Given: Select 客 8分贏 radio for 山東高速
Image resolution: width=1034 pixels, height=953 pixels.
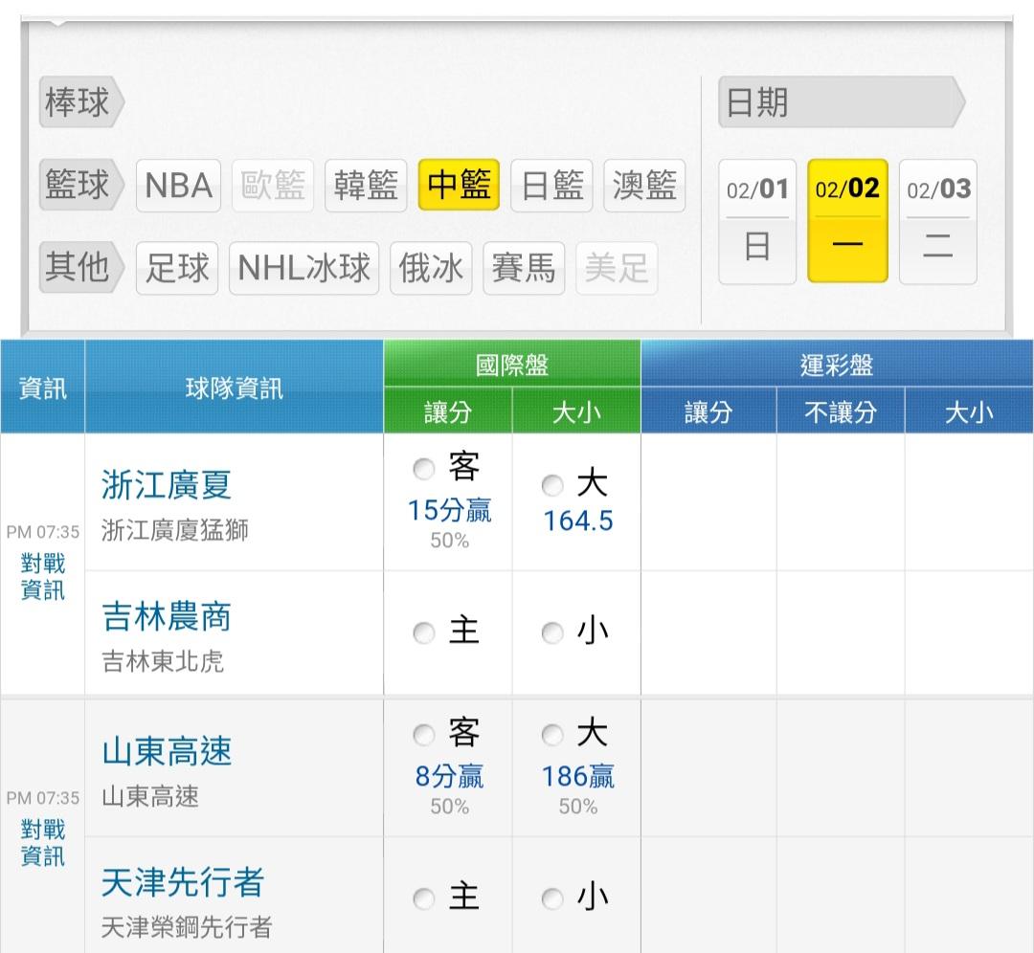Looking at the screenshot, I should point(423,735).
